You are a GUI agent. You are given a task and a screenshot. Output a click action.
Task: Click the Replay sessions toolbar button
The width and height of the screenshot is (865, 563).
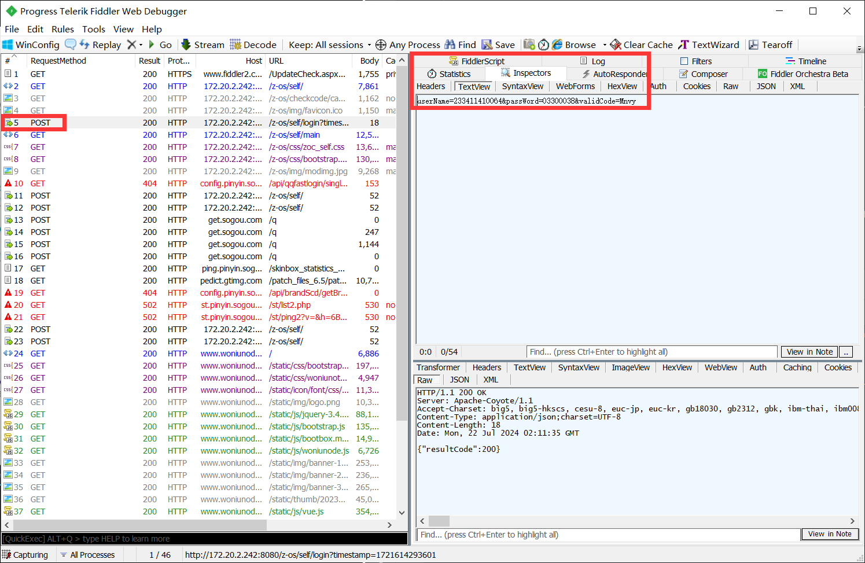point(101,45)
